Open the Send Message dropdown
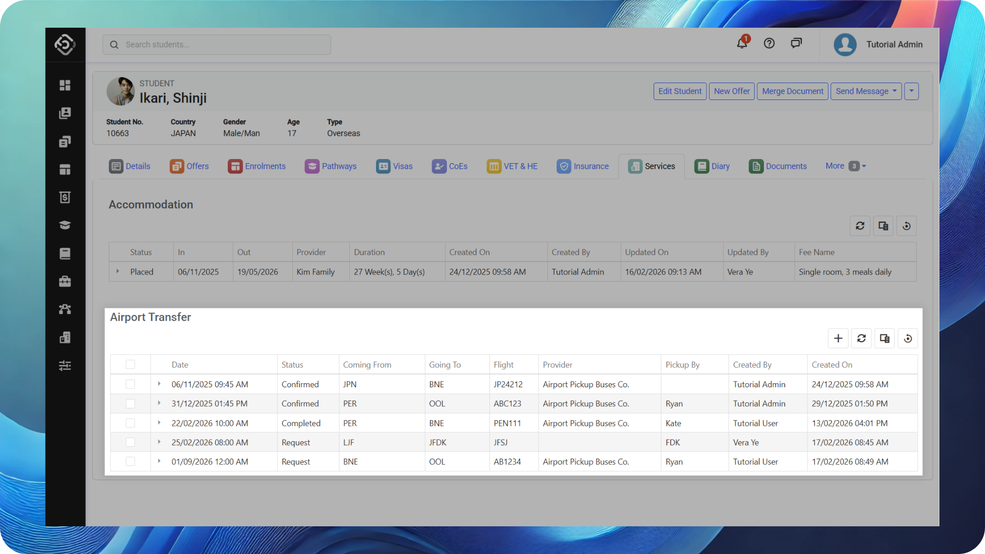Image resolution: width=985 pixels, height=554 pixels. (866, 91)
